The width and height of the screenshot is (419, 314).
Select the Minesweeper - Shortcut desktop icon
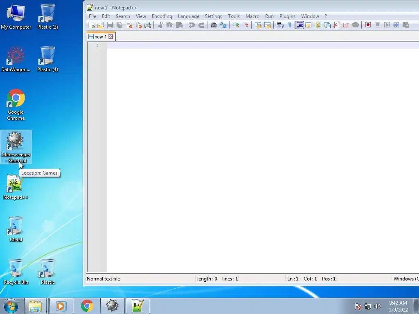(x=16, y=147)
